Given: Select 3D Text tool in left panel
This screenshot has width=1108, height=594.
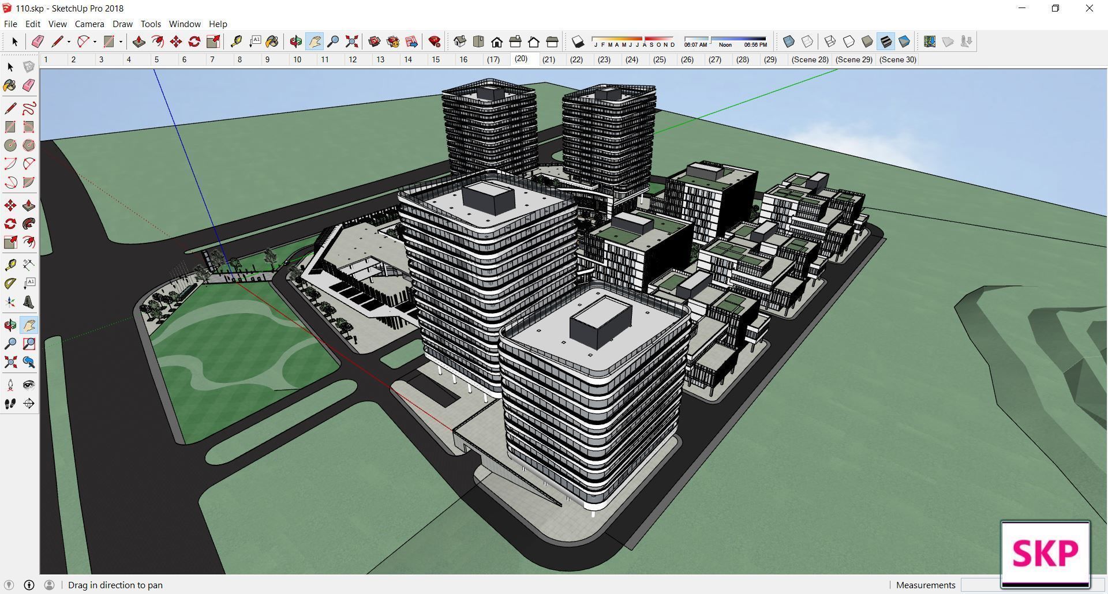Looking at the screenshot, I should tap(29, 302).
